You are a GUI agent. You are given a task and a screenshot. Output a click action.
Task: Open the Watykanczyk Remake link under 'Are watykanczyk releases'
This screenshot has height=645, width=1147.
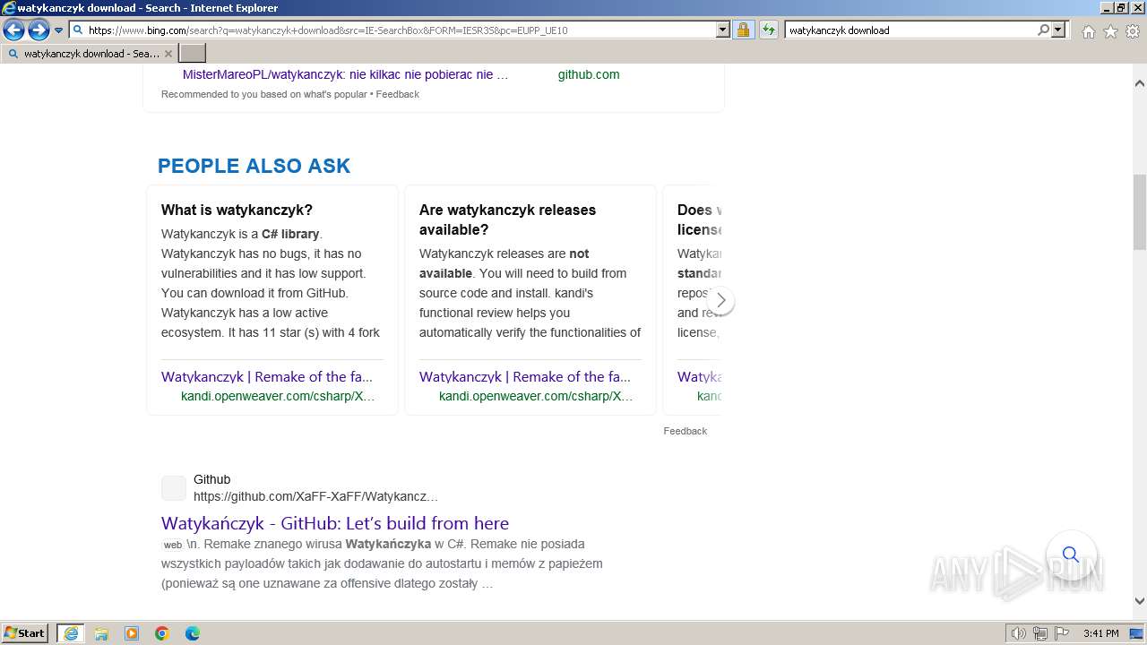coord(524,376)
